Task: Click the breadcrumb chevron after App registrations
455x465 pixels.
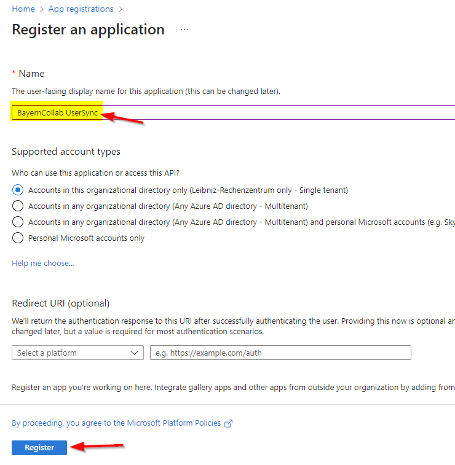Action: point(121,9)
